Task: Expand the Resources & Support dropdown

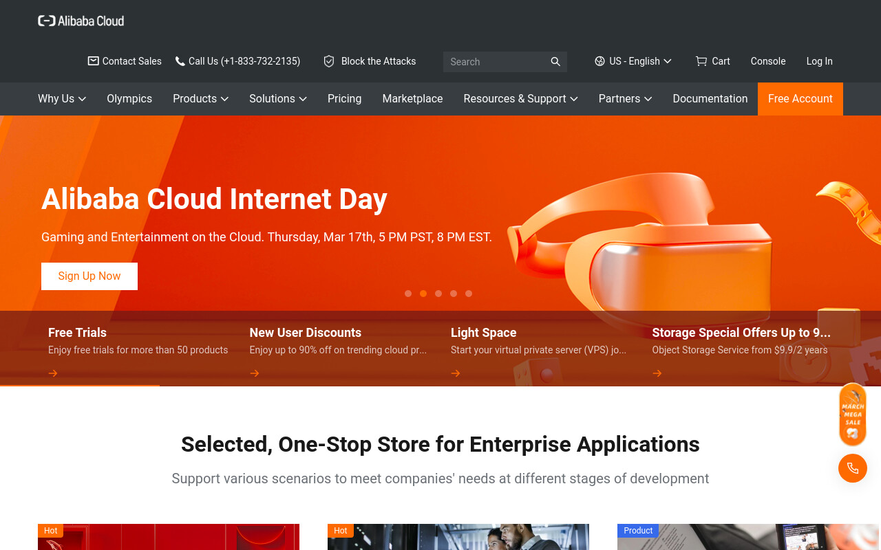Action: (521, 99)
